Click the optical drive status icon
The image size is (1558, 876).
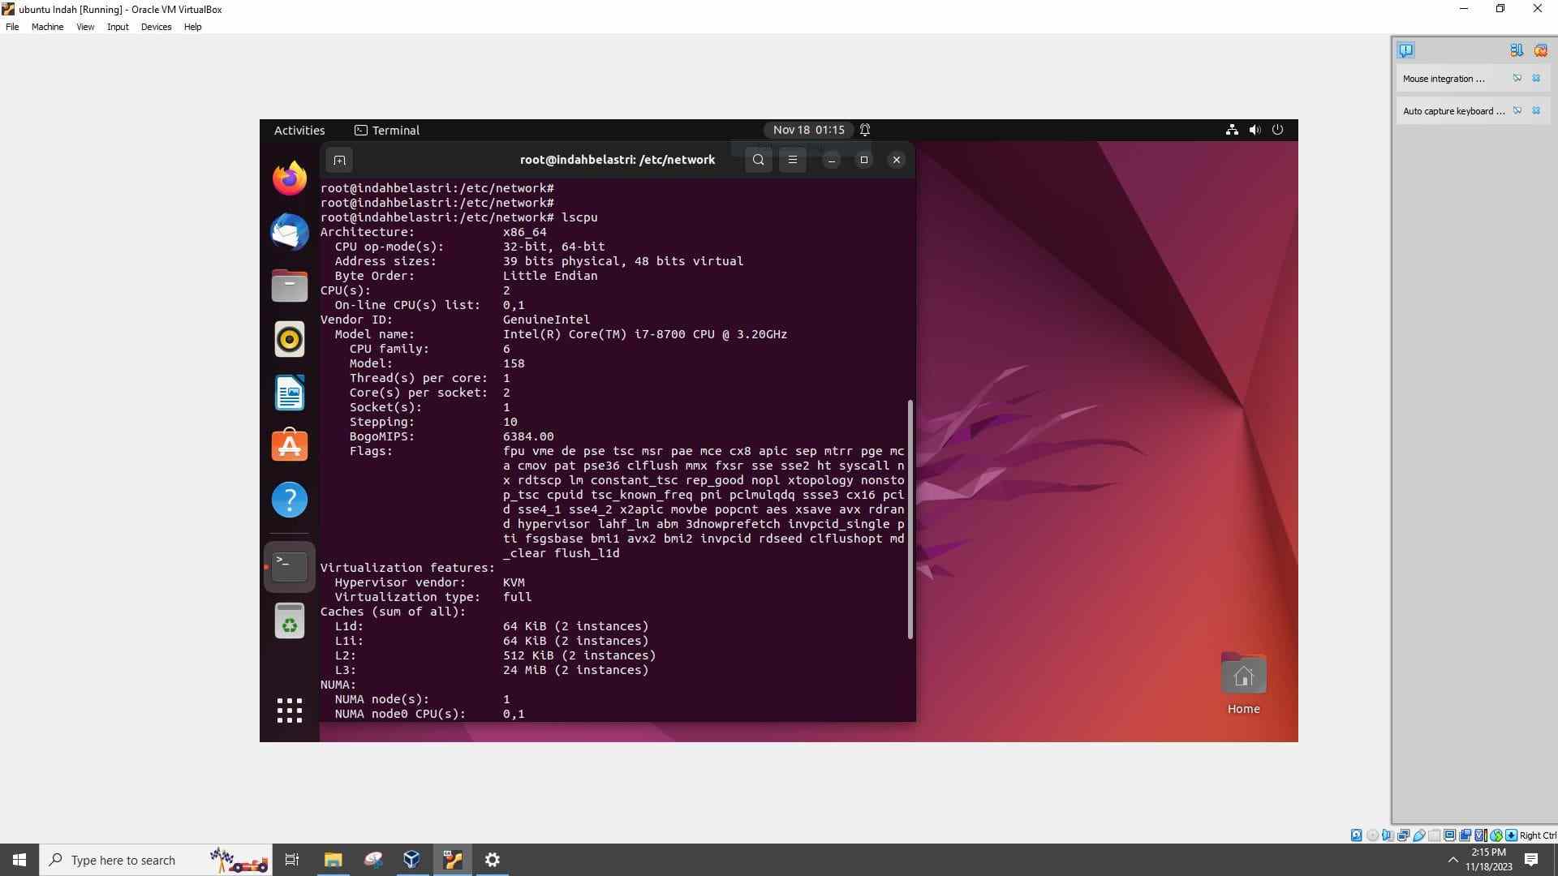(x=1372, y=835)
